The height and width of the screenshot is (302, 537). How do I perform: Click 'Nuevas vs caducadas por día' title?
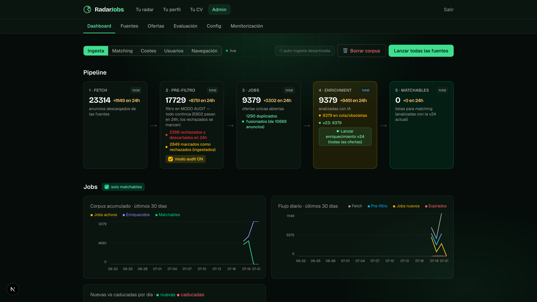[121, 295]
